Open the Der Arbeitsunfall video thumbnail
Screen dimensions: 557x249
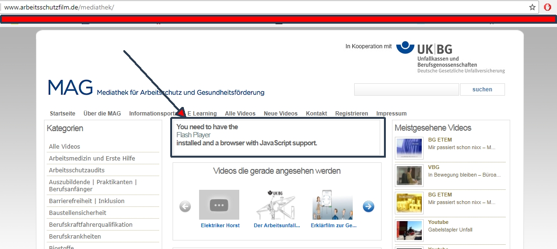point(276,205)
